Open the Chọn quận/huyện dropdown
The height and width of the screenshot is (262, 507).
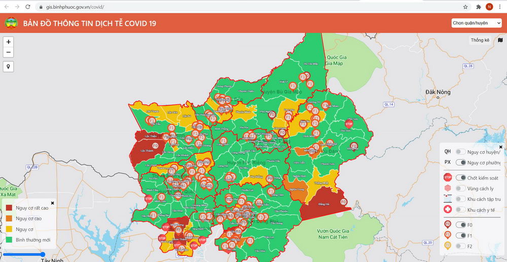point(476,23)
